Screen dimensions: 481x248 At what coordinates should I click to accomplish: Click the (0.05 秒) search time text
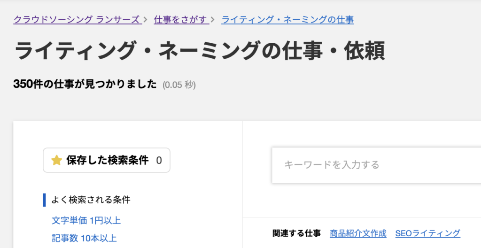[x=179, y=85]
